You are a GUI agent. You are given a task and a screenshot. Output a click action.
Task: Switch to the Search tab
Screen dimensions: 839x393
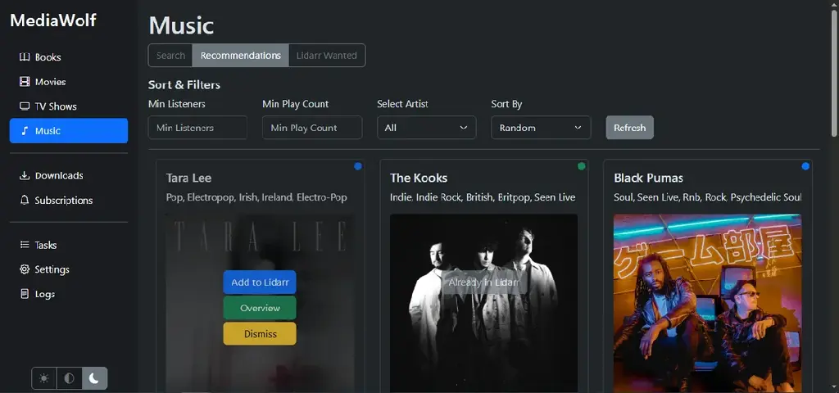(x=170, y=56)
